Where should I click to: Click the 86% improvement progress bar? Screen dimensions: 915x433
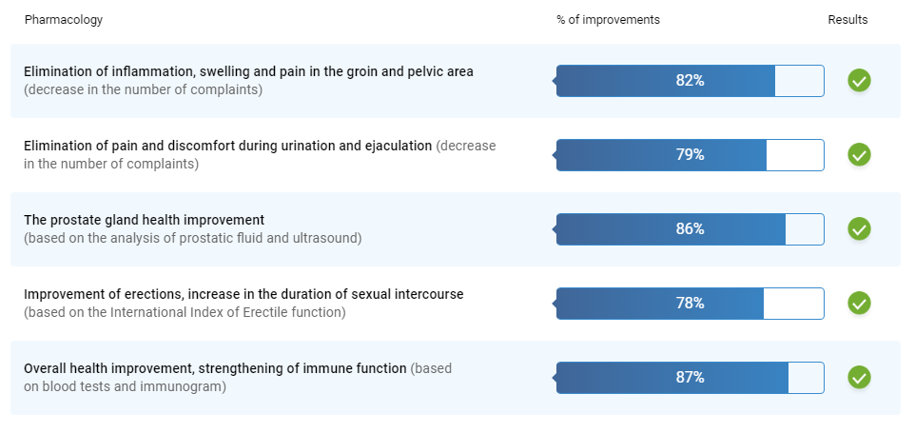click(x=690, y=228)
